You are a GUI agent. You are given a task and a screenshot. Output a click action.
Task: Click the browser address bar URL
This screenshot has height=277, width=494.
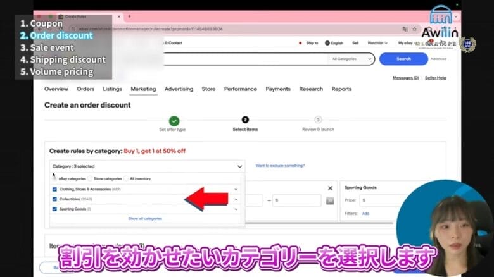click(x=151, y=29)
